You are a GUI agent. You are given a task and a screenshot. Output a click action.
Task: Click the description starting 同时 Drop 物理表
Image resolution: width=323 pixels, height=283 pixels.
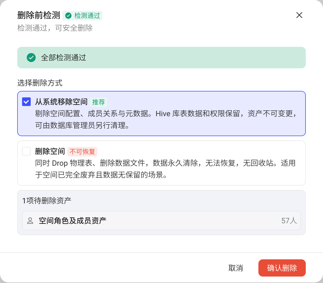(x=165, y=169)
